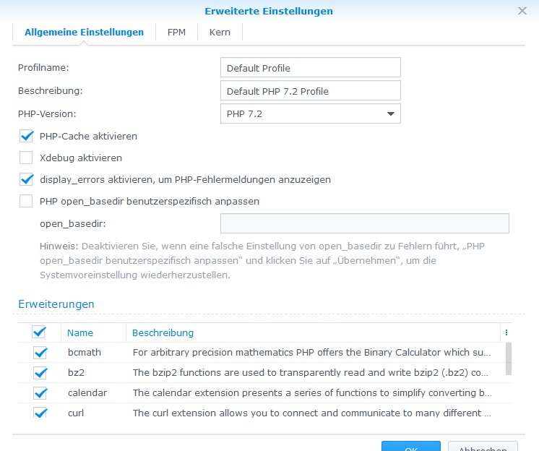Open the Kern tab
The width and height of the screenshot is (539, 451).
point(220,33)
